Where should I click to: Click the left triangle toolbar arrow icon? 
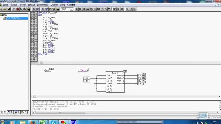(x=131, y=9)
